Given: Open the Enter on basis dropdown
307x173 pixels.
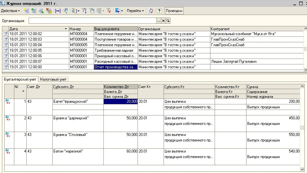Looking at the screenshot, I should [119, 11].
